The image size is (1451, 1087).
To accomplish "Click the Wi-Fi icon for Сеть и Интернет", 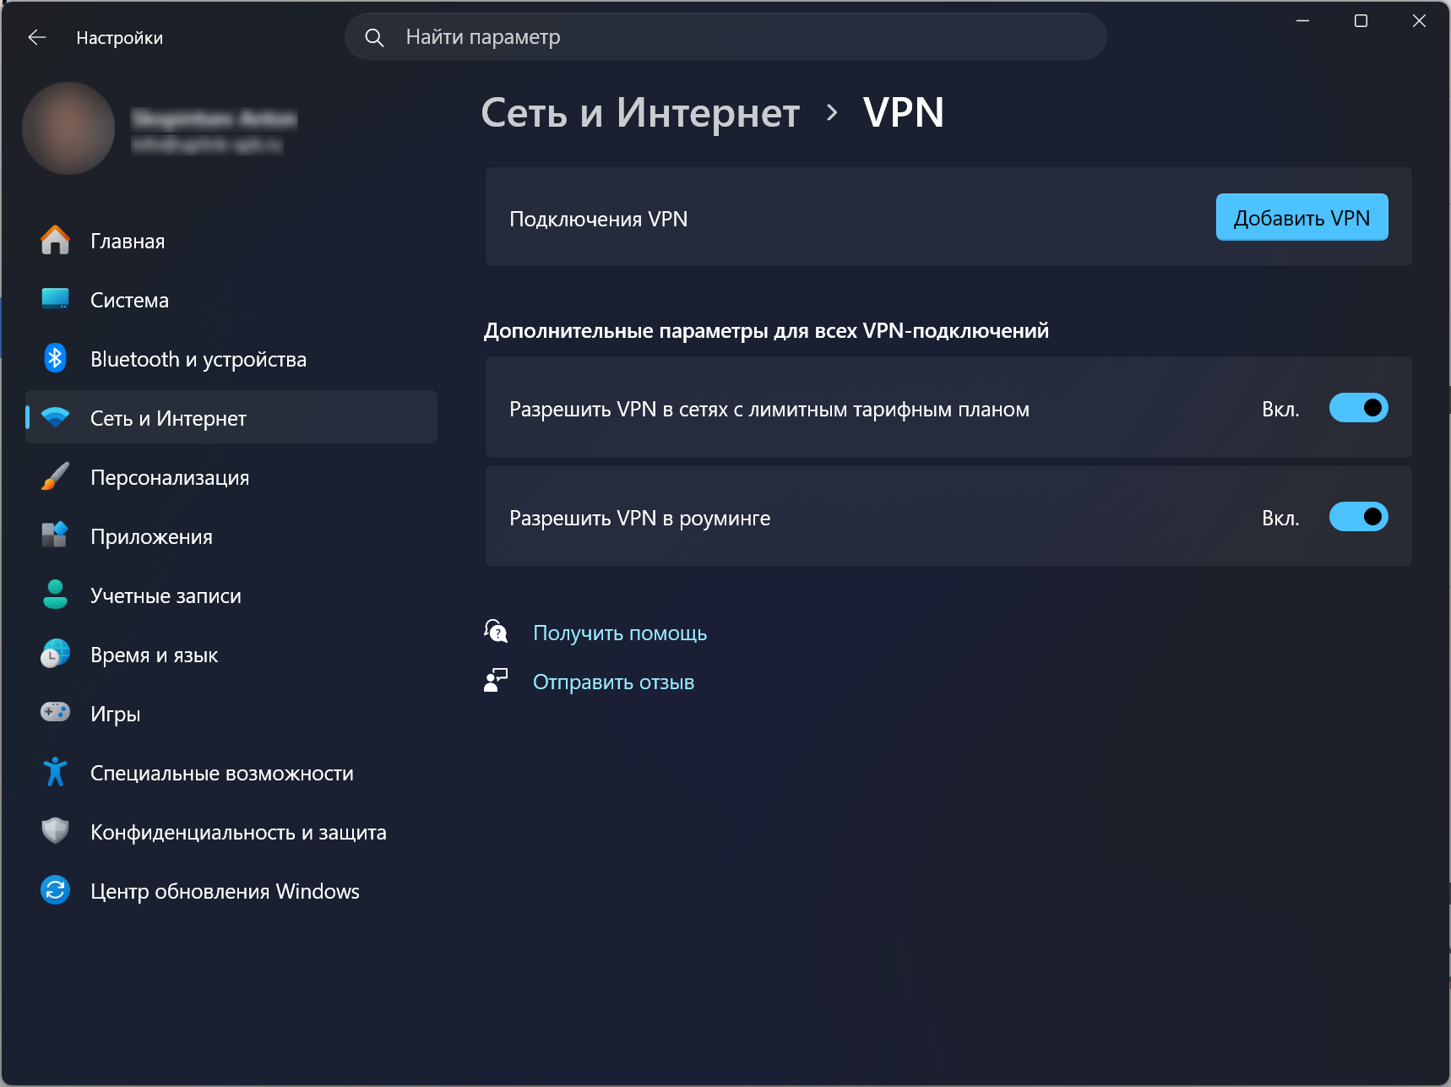I will coord(56,417).
